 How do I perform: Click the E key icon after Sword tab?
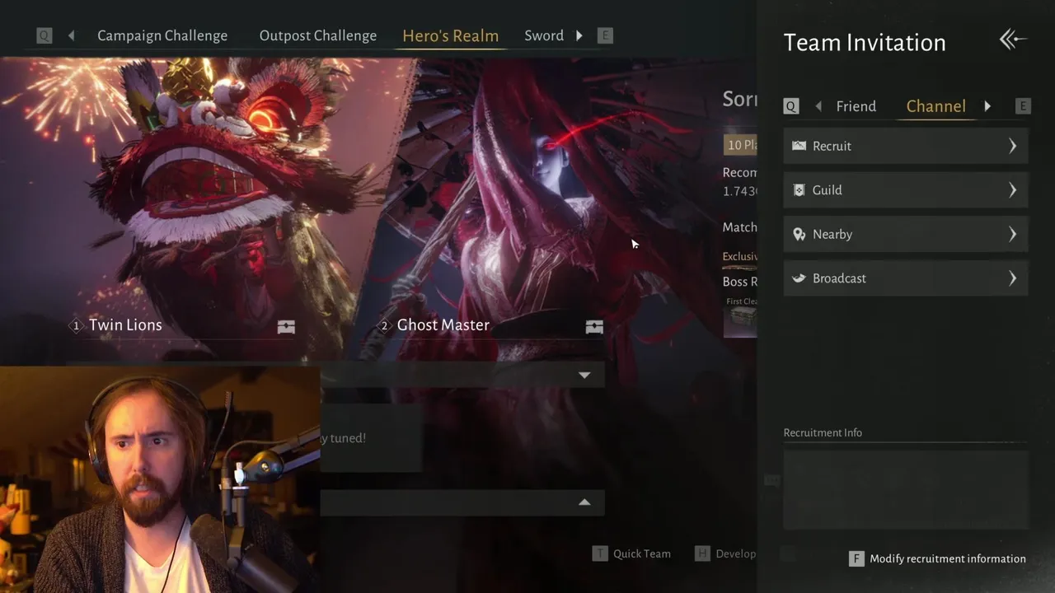click(x=605, y=35)
